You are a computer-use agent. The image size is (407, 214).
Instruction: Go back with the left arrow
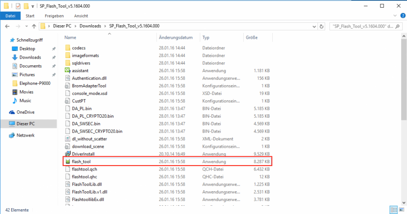point(7,26)
